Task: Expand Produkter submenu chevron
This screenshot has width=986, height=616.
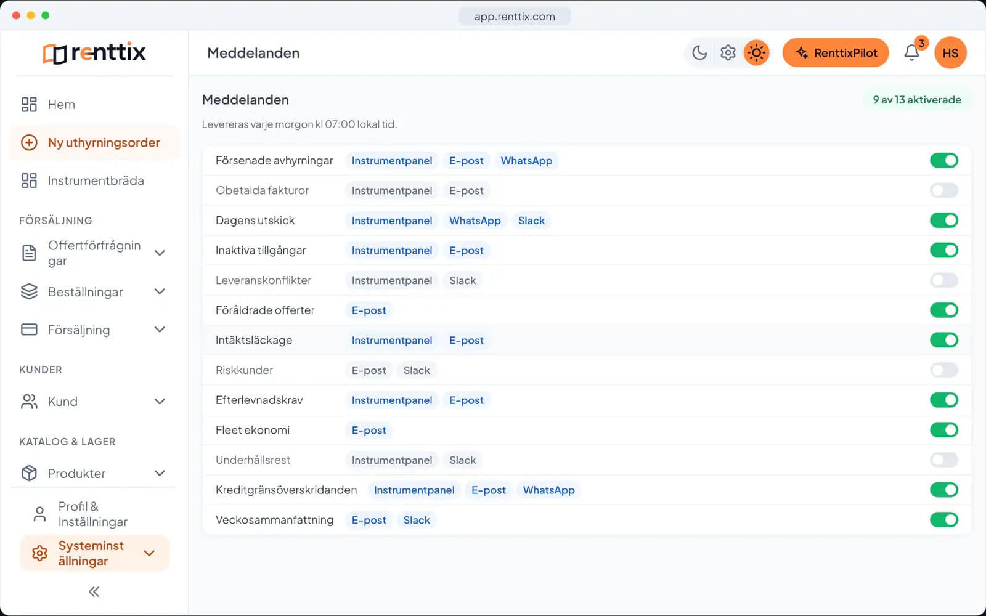Action: pos(160,473)
